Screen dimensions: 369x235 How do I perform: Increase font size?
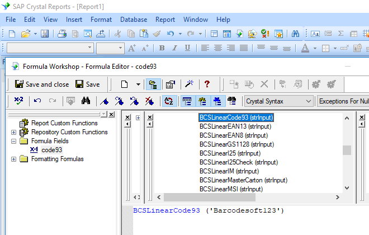[x=132, y=48]
